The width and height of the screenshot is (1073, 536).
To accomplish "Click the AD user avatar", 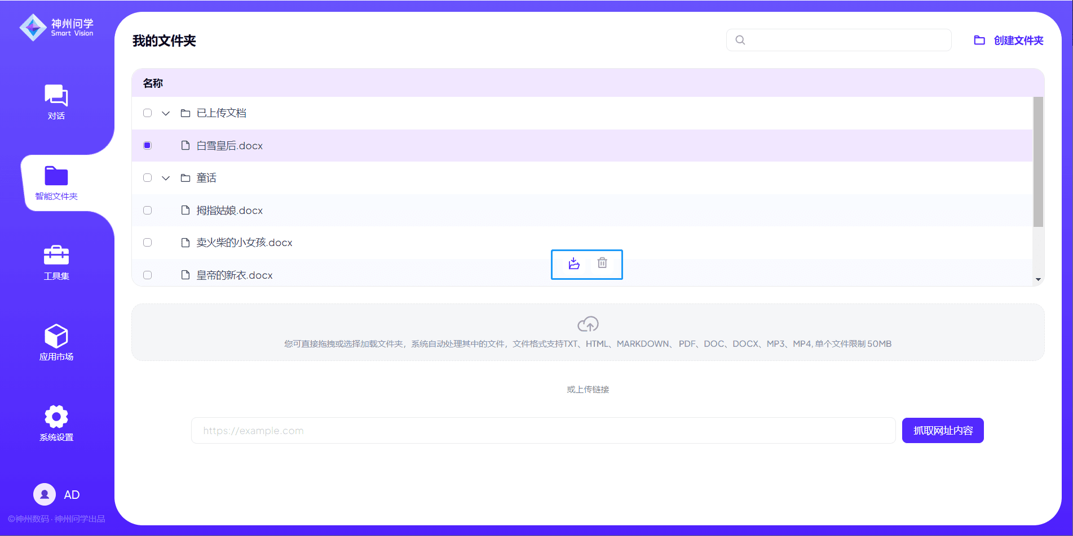I will 45,494.
